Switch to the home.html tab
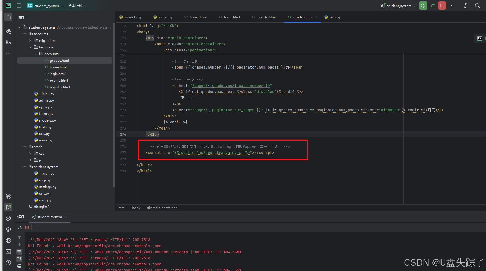Image resolution: width=486 pixels, height=271 pixels. (195, 17)
